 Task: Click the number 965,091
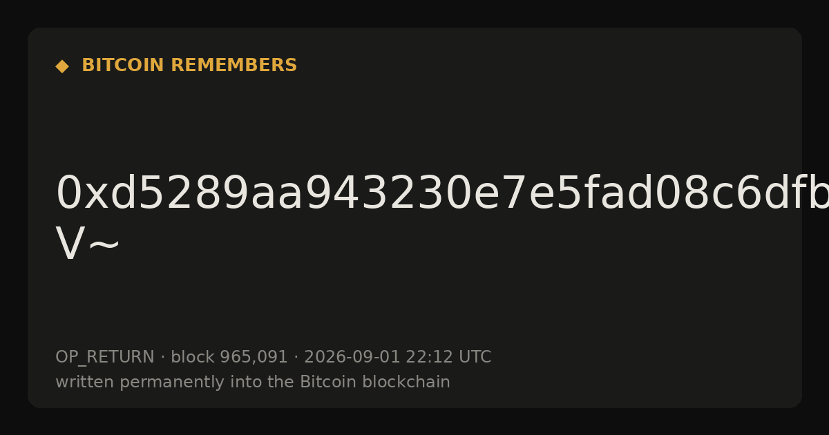point(254,358)
